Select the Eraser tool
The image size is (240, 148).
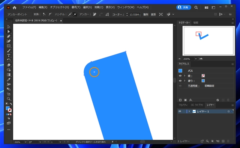(9, 65)
